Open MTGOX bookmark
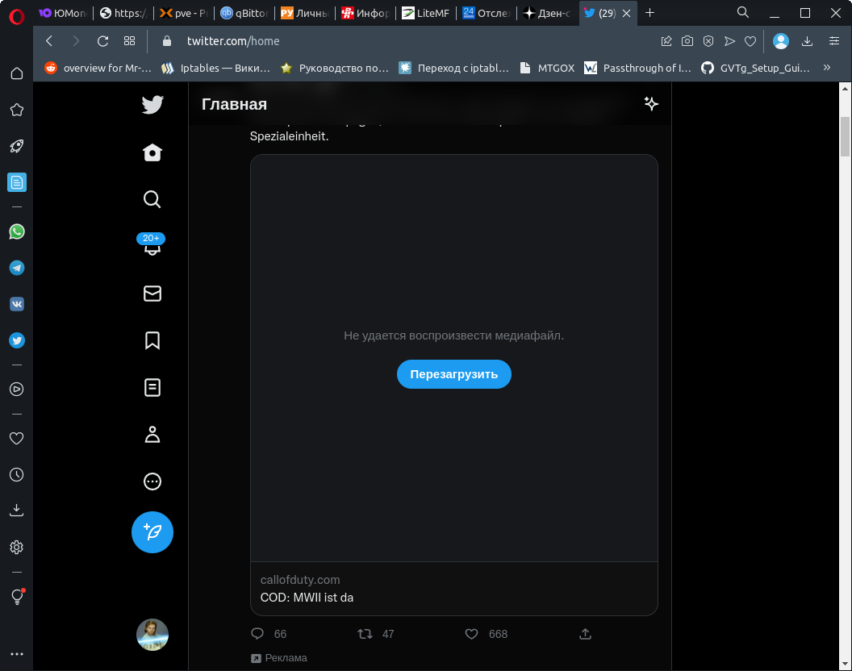Image resolution: width=852 pixels, height=671 pixels. 547,68
